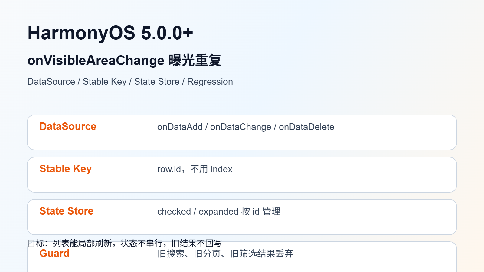Click the 目标：列表能局部刷新 footer line
The height and width of the screenshot is (272, 484).
tap(125, 243)
